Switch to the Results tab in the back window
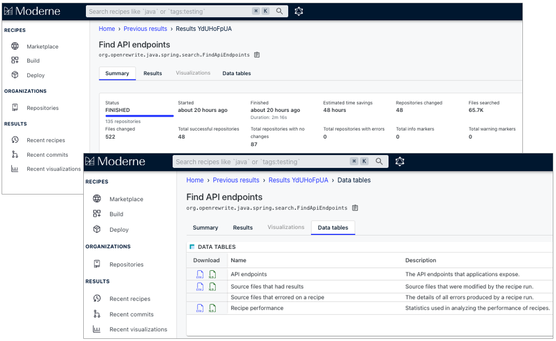556x341 pixels. pyautogui.click(x=153, y=74)
